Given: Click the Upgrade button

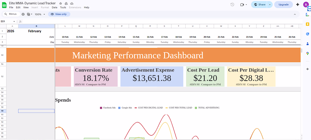Looking at the screenshot, I should [283, 5].
